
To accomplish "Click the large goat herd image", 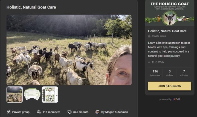I will pos(69,50).
